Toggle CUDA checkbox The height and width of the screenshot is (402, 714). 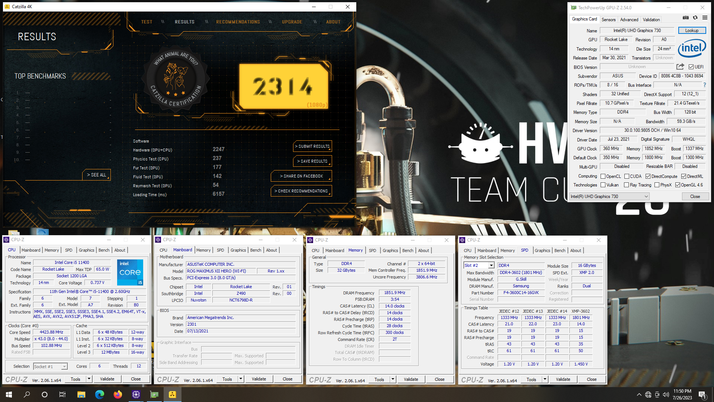click(627, 176)
